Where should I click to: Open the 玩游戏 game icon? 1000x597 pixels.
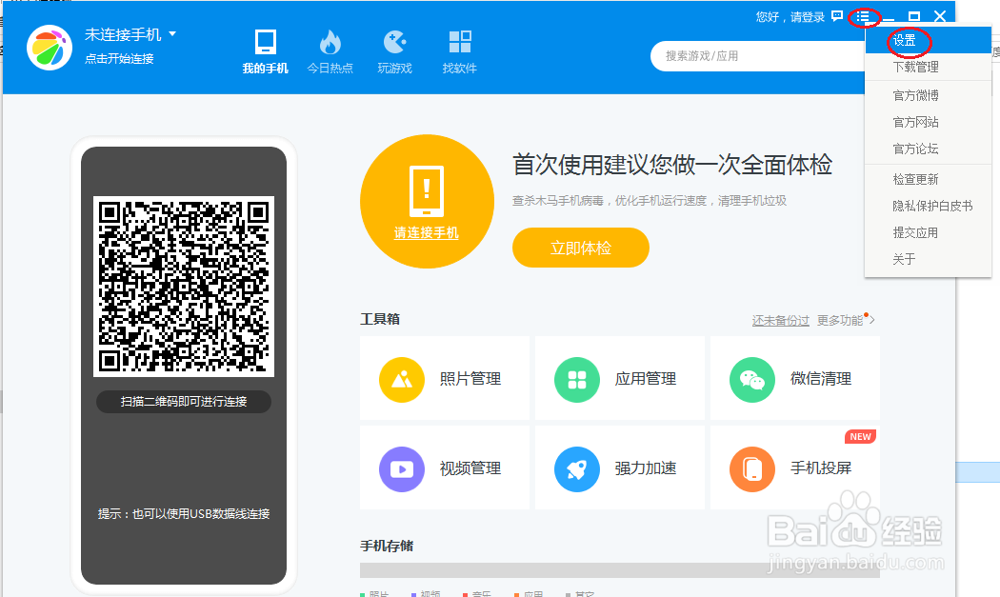tap(395, 42)
